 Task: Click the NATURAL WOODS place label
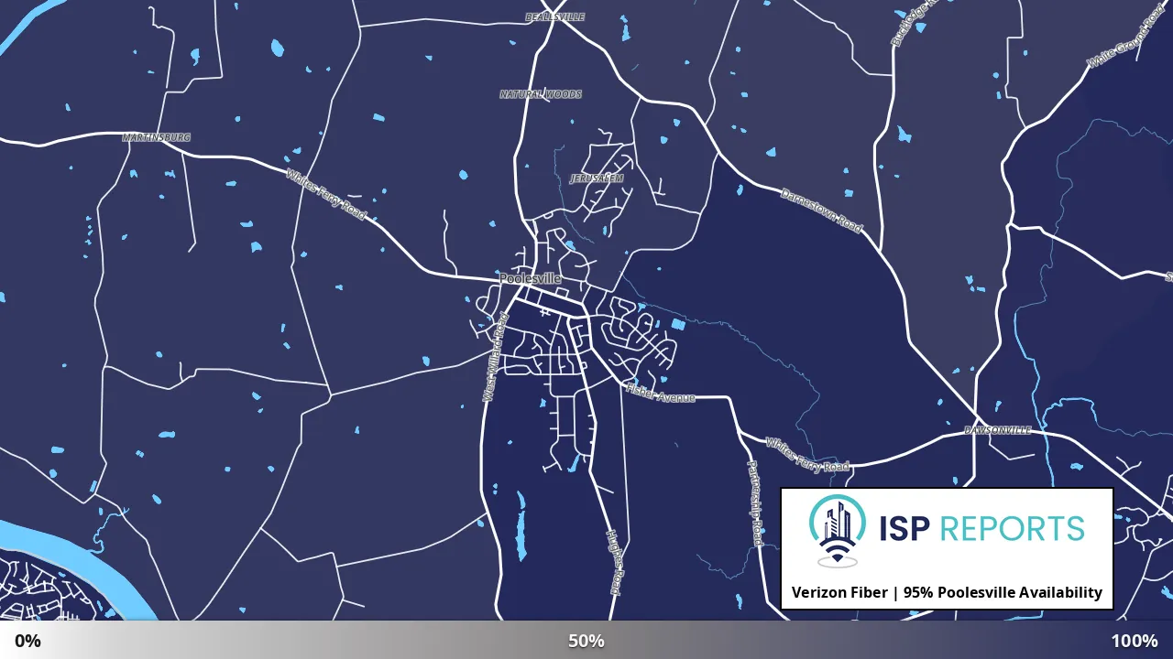tap(541, 94)
